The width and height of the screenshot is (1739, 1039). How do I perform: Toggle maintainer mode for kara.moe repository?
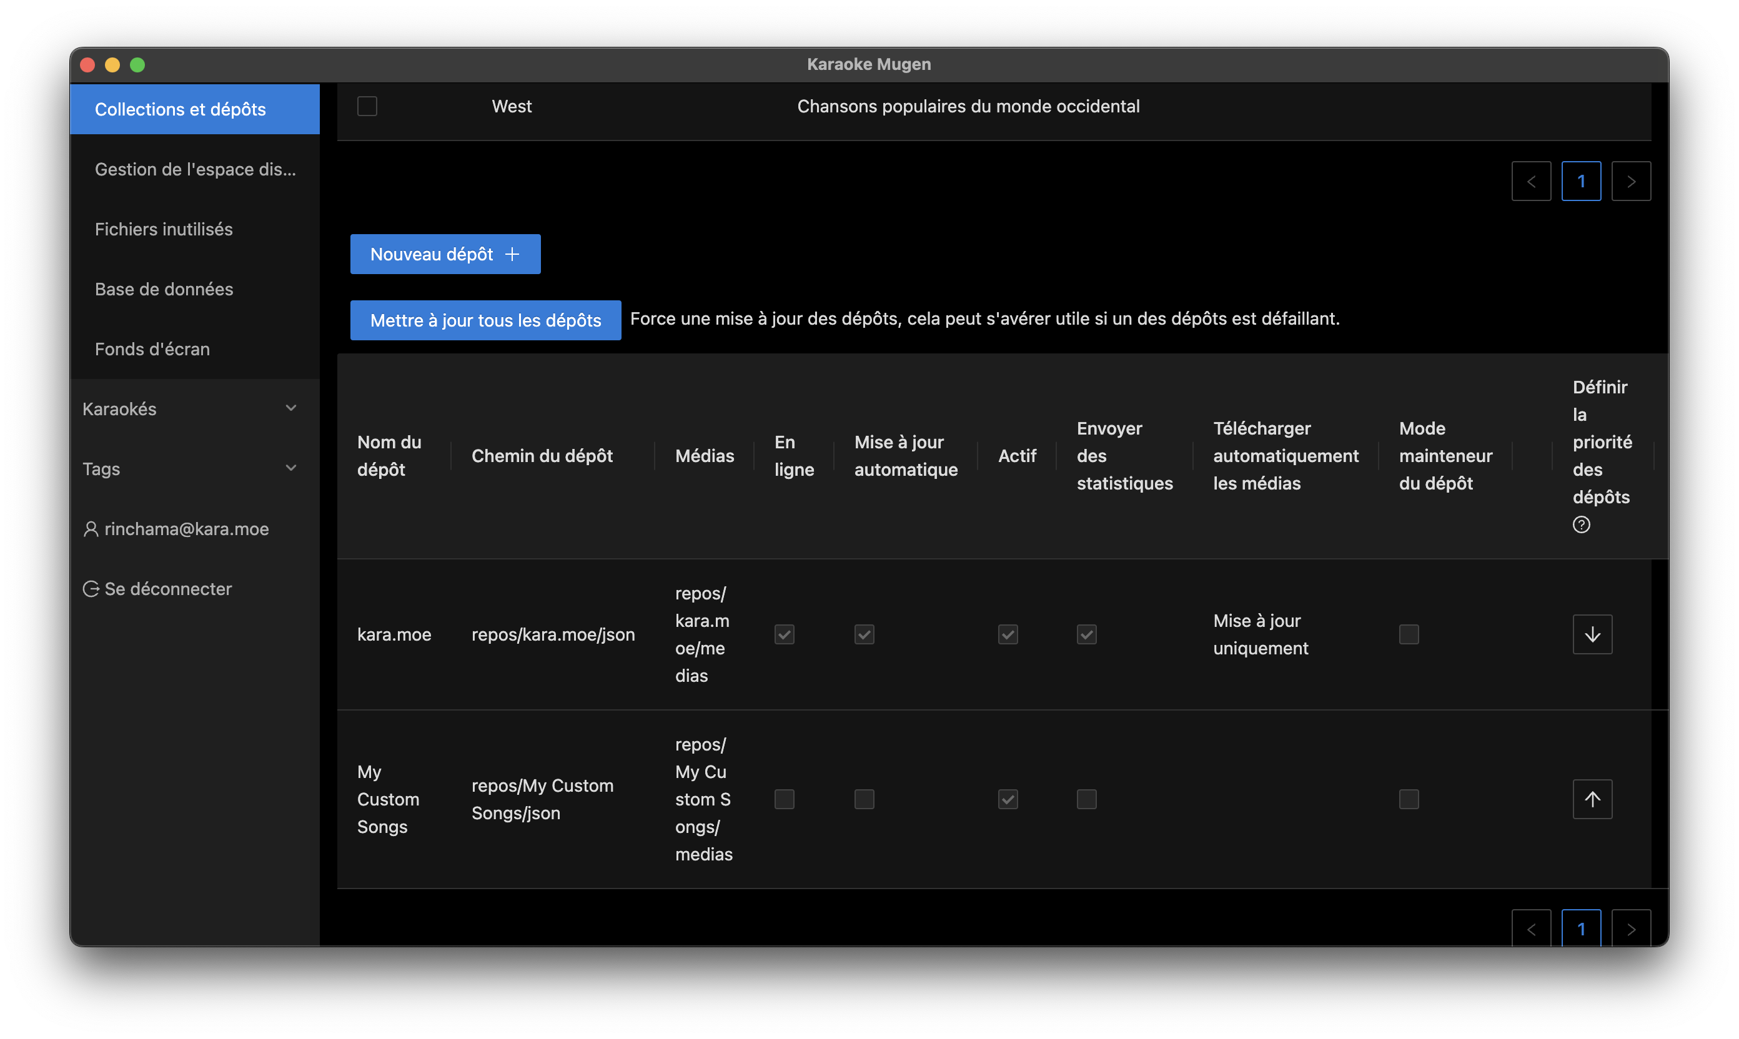(1409, 634)
